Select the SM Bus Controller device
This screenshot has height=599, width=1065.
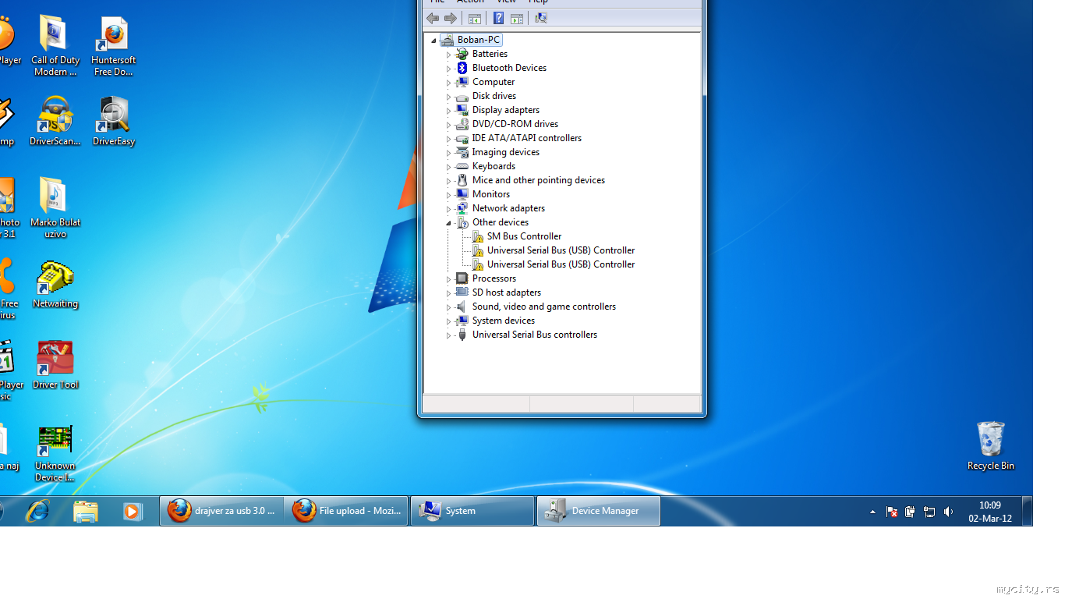[x=524, y=236]
